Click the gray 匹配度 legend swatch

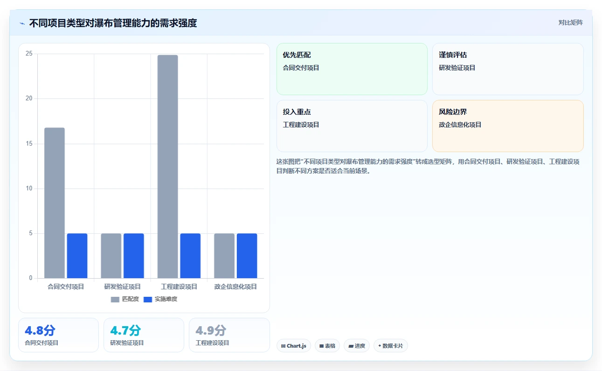115,299
